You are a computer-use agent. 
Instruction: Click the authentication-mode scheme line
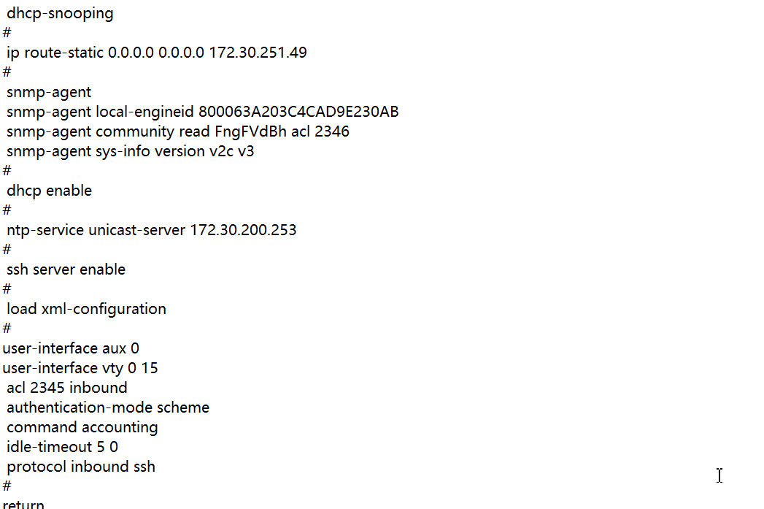point(107,407)
